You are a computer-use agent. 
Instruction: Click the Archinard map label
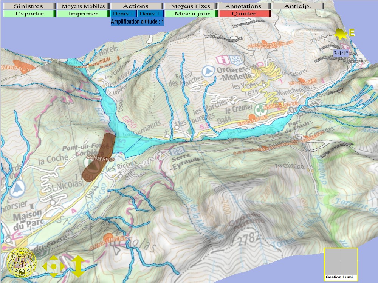[290, 166]
